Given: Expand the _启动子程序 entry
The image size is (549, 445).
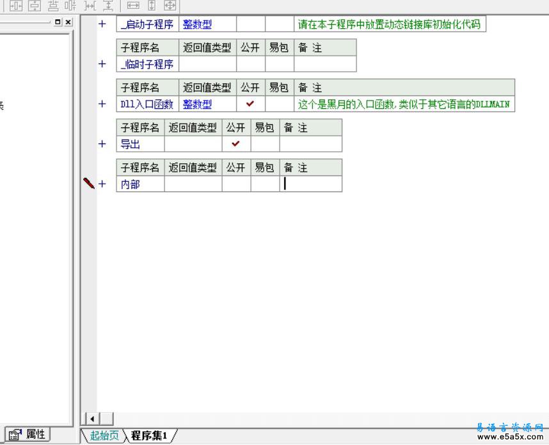Looking at the screenshot, I should point(101,24).
